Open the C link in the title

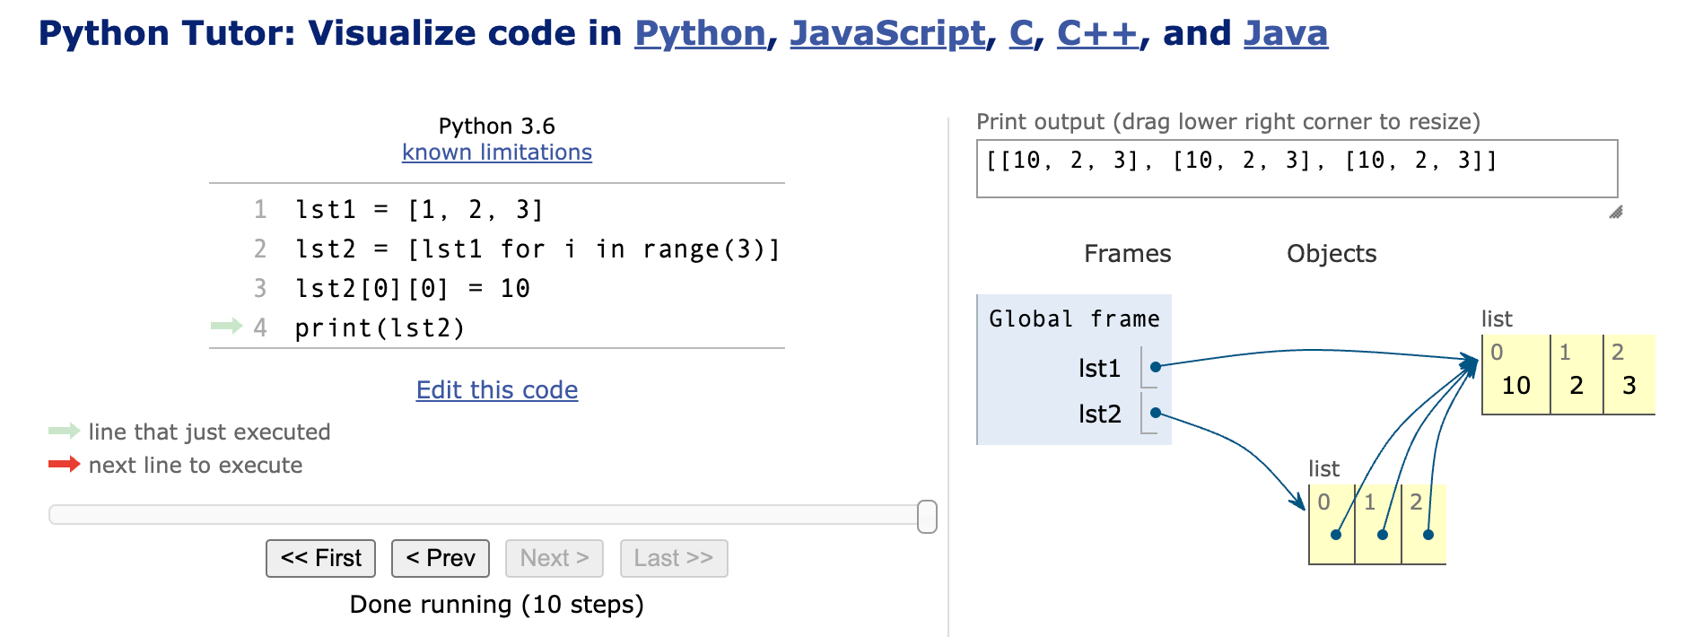(x=1021, y=33)
